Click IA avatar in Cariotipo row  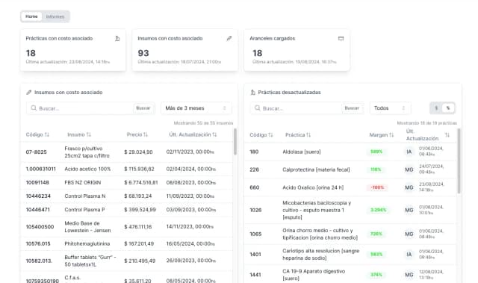[x=409, y=255]
